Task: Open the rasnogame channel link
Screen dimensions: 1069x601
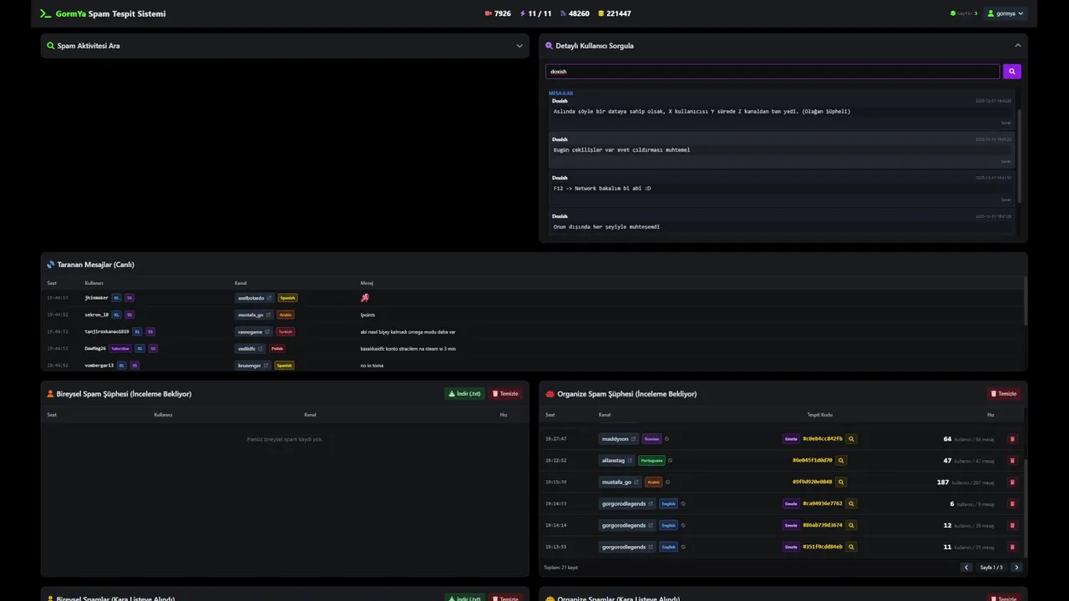Action: click(269, 331)
